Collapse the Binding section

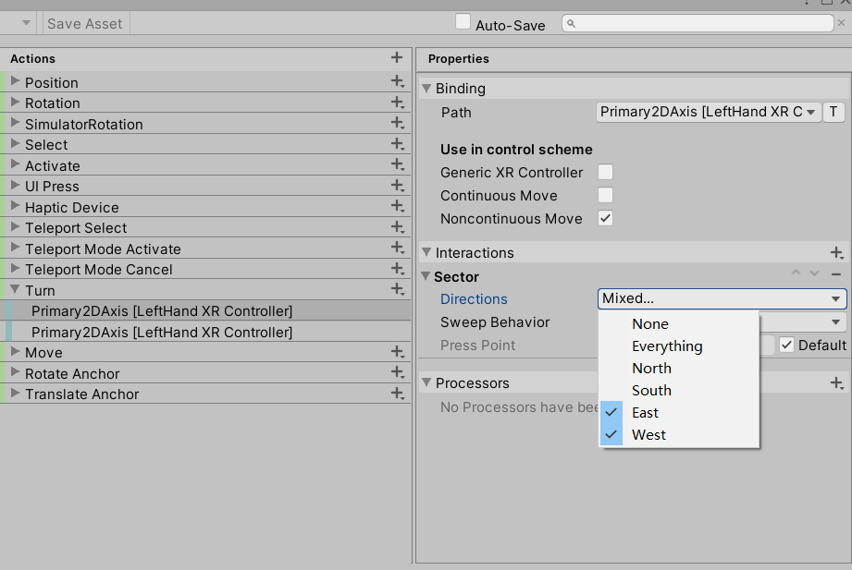426,89
